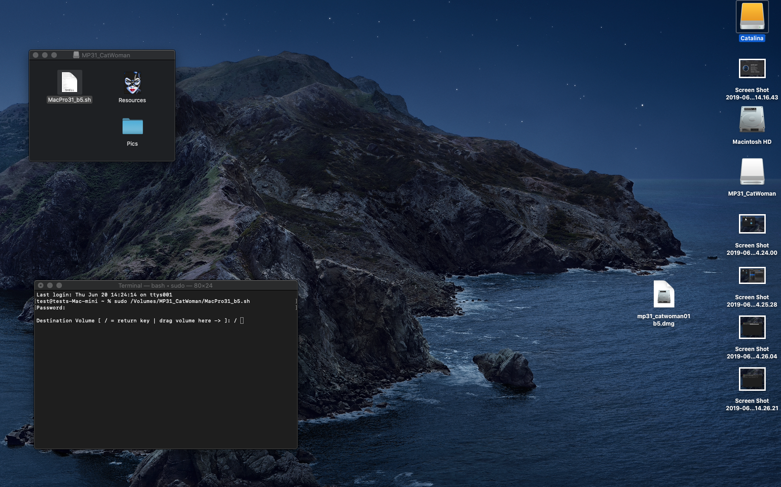Screen dimensions: 781x487
Task: Close the Terminal window
Action: pyautogui.click(x=41, y=285)
